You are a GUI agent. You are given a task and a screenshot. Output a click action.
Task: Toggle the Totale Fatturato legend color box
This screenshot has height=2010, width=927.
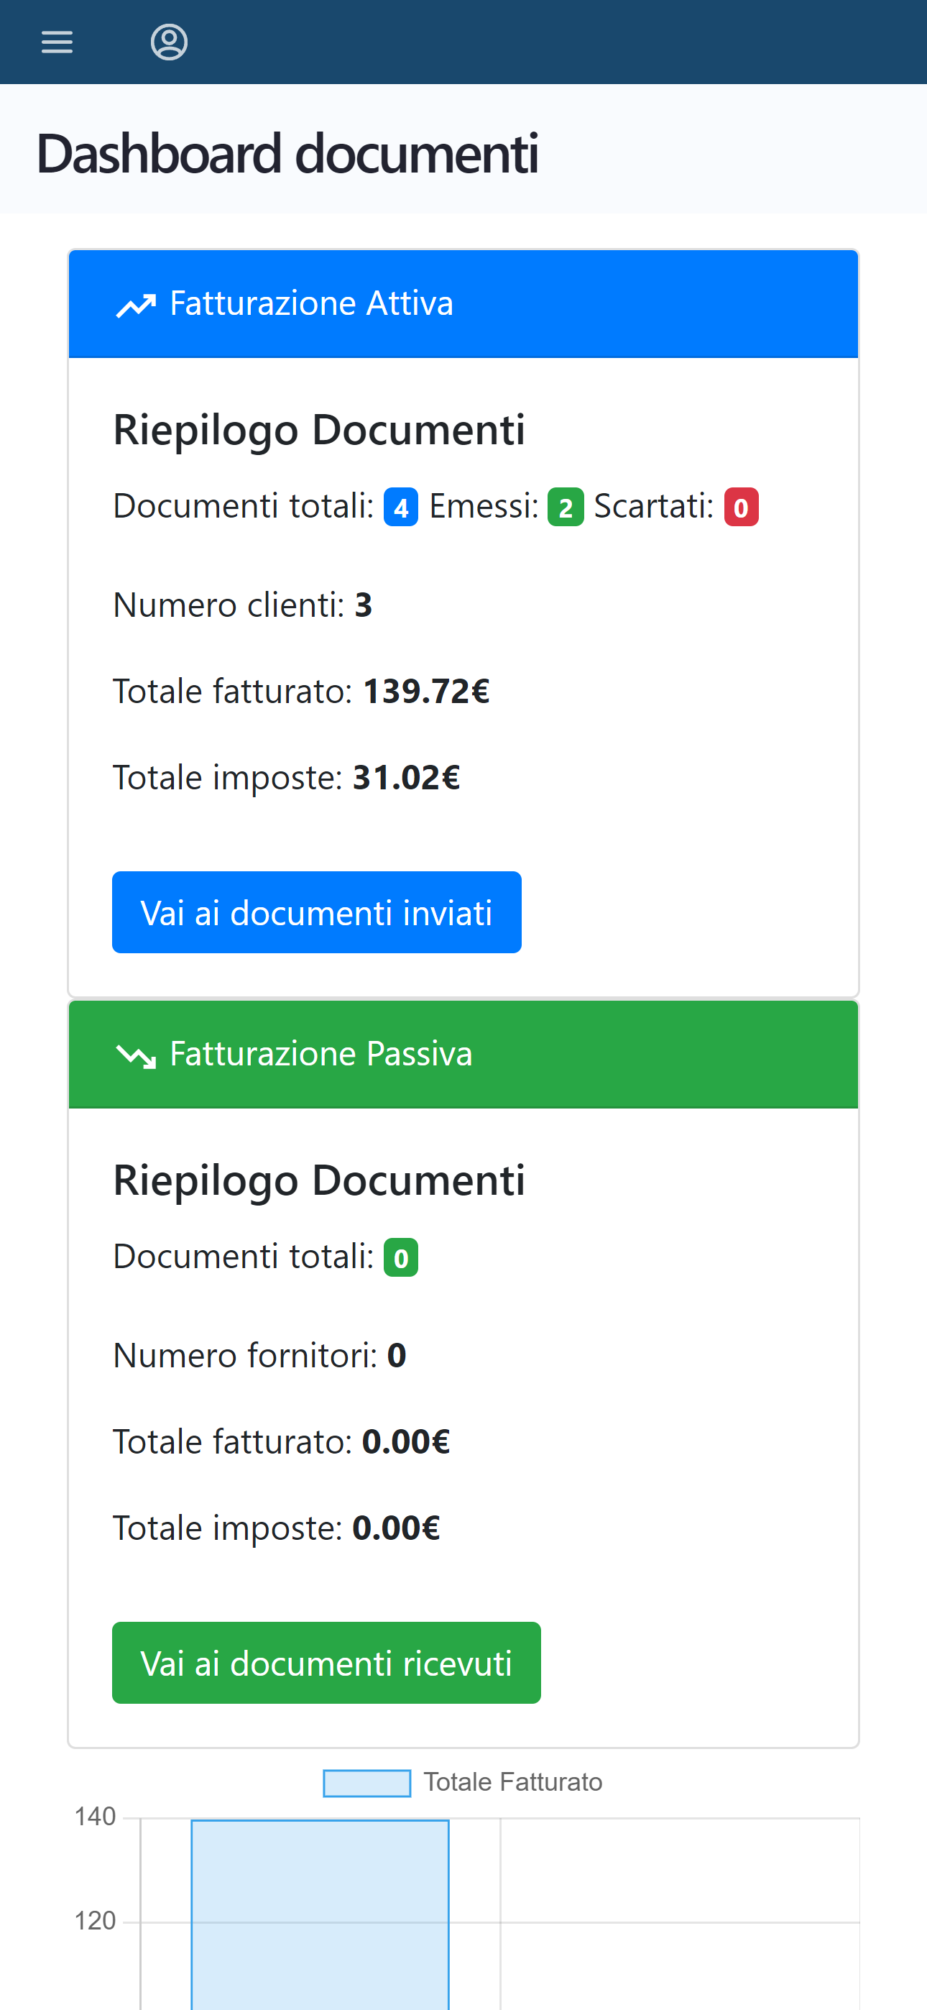[366, 1783]
